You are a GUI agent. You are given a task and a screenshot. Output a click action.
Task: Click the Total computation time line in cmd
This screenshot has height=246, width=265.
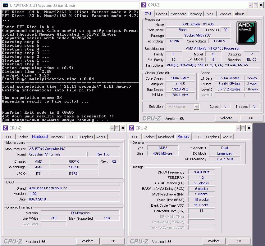[66, 86]
